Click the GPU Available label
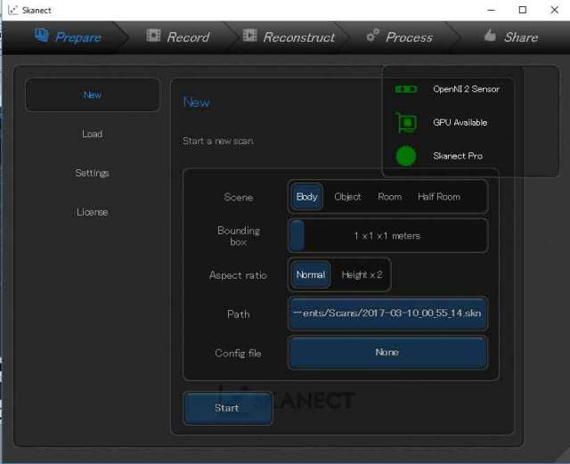 click(460, 123)
